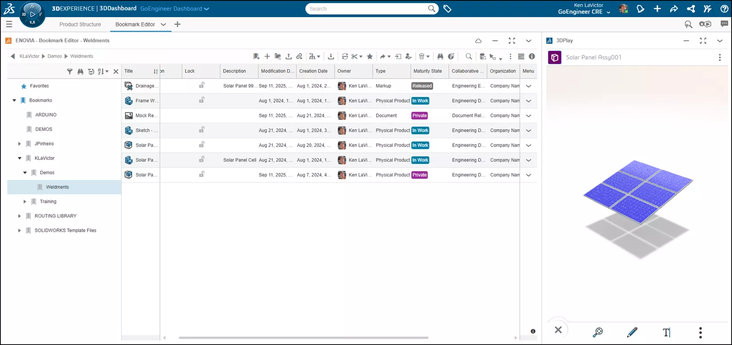Open the information panel icon
The height and width of the screenshot is (345, 732).
(532, 56)
